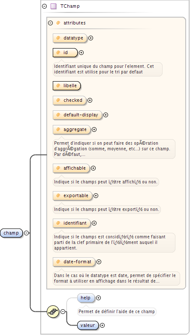Viewport: 190px width, 335px height.
Task: Click the @ icon of aggregate attribute
Action: [x=58, y=129]
